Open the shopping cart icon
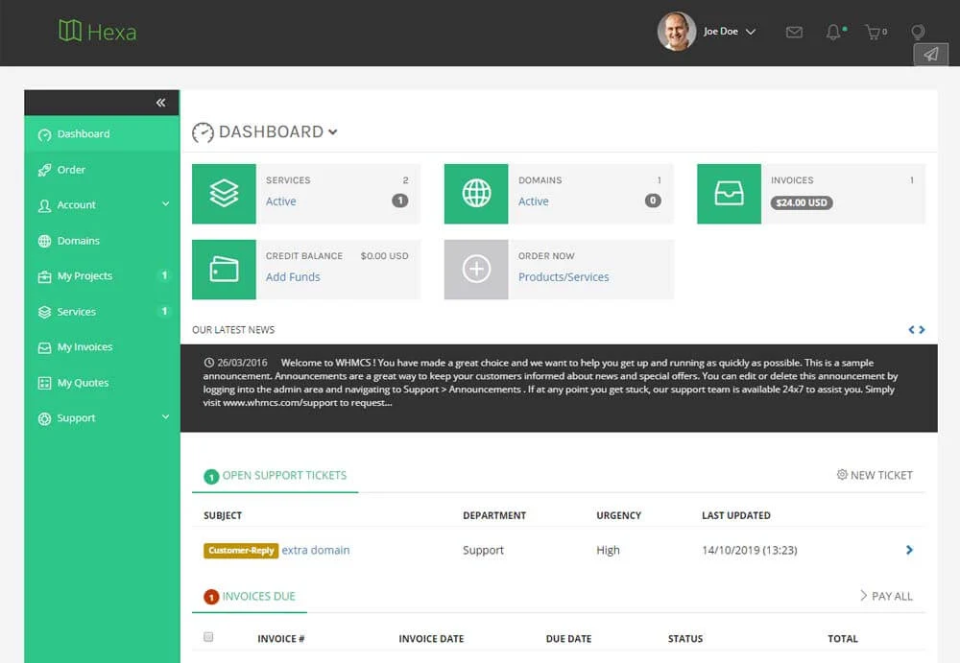The height and width of the screenshot is (663, 960). tap(875, 32)
